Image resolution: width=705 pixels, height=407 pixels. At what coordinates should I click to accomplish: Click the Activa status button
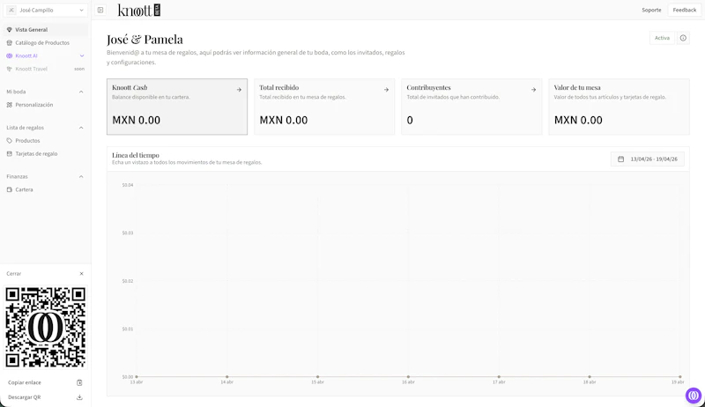click(662, 38)
